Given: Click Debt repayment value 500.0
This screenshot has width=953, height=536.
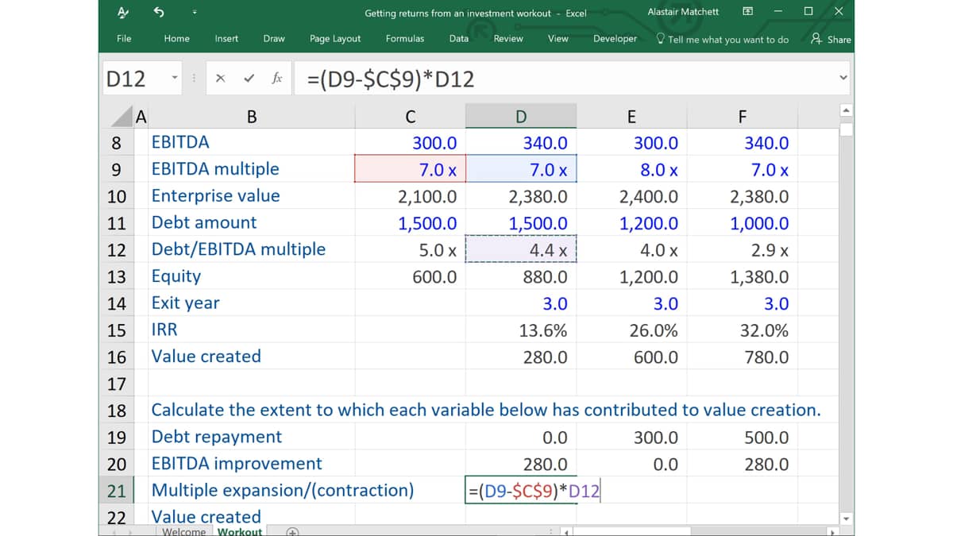Looking at the screenshot, I should pyautogui.click(x=742, y=437).
